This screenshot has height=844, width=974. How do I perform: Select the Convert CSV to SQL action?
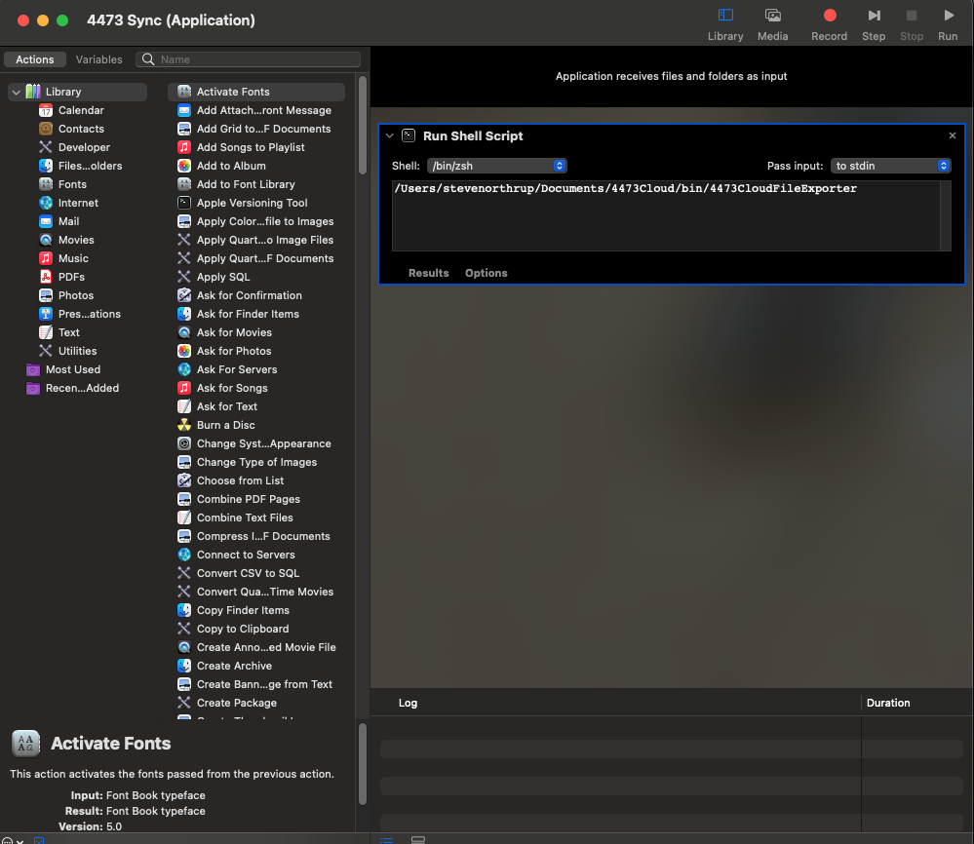(x=248, y=573)
